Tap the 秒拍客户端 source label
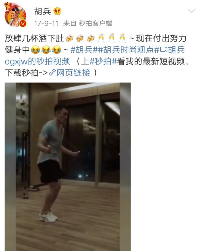This screenshot has width=199, height=251. pos(96,23)
